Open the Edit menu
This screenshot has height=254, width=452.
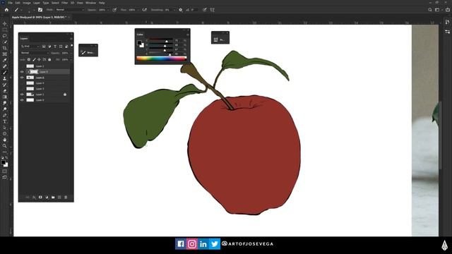[18, 3]
